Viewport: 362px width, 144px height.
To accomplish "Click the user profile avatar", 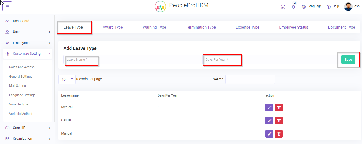I will [348, 6].
